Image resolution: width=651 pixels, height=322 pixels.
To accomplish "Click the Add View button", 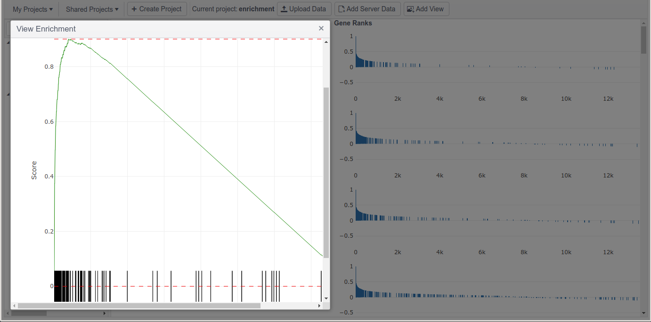I will 426,8.
